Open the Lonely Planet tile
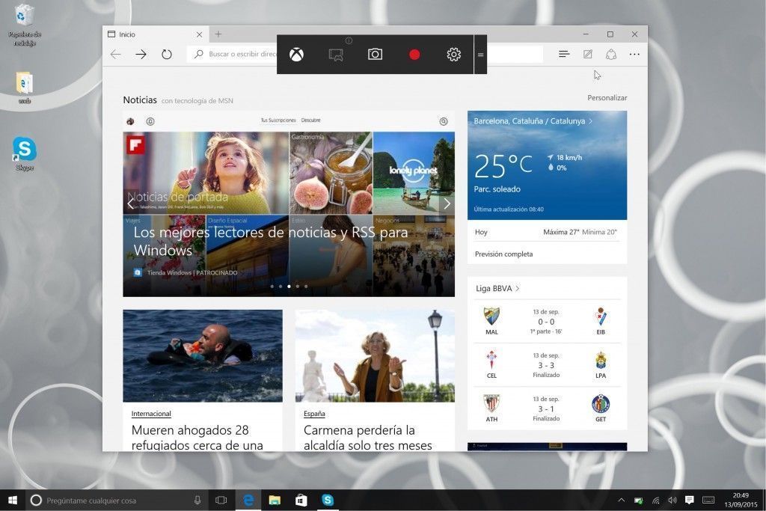 pos(414,173)
